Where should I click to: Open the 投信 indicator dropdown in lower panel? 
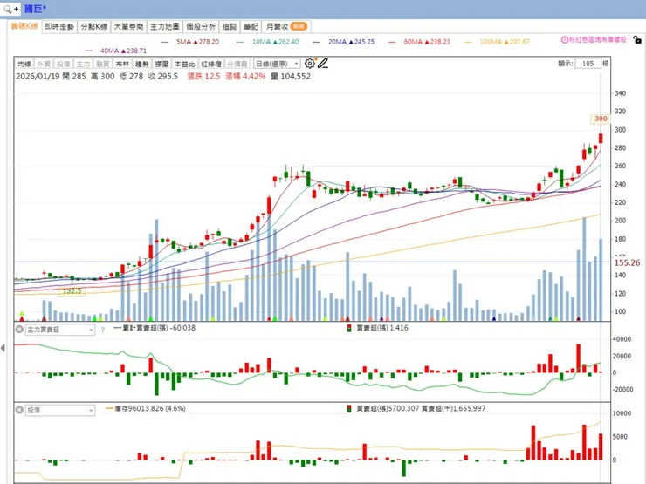[x=60, y=411]
